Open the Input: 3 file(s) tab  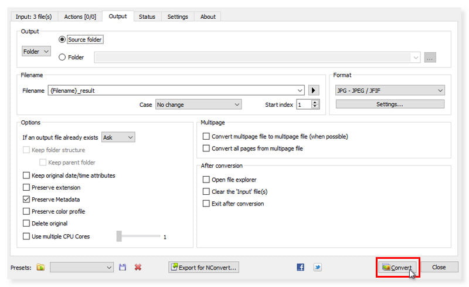pyautogui.click(x=33, y=16)
